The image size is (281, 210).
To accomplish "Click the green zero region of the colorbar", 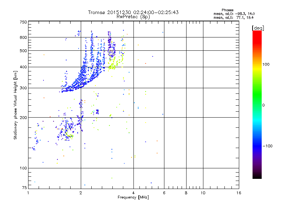I will click(x=257, y=105).
